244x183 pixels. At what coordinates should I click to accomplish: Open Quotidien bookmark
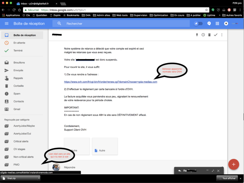(40, 15)
